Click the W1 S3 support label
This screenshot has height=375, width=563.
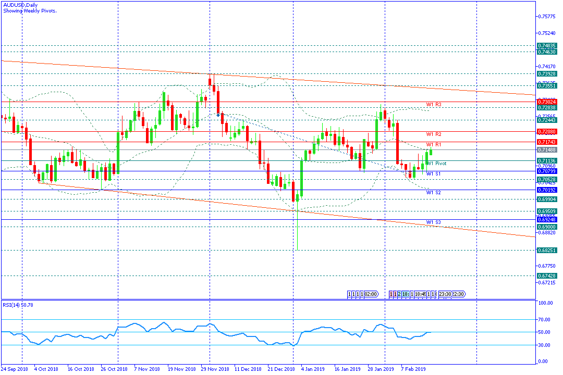click(x=434, y=222)
